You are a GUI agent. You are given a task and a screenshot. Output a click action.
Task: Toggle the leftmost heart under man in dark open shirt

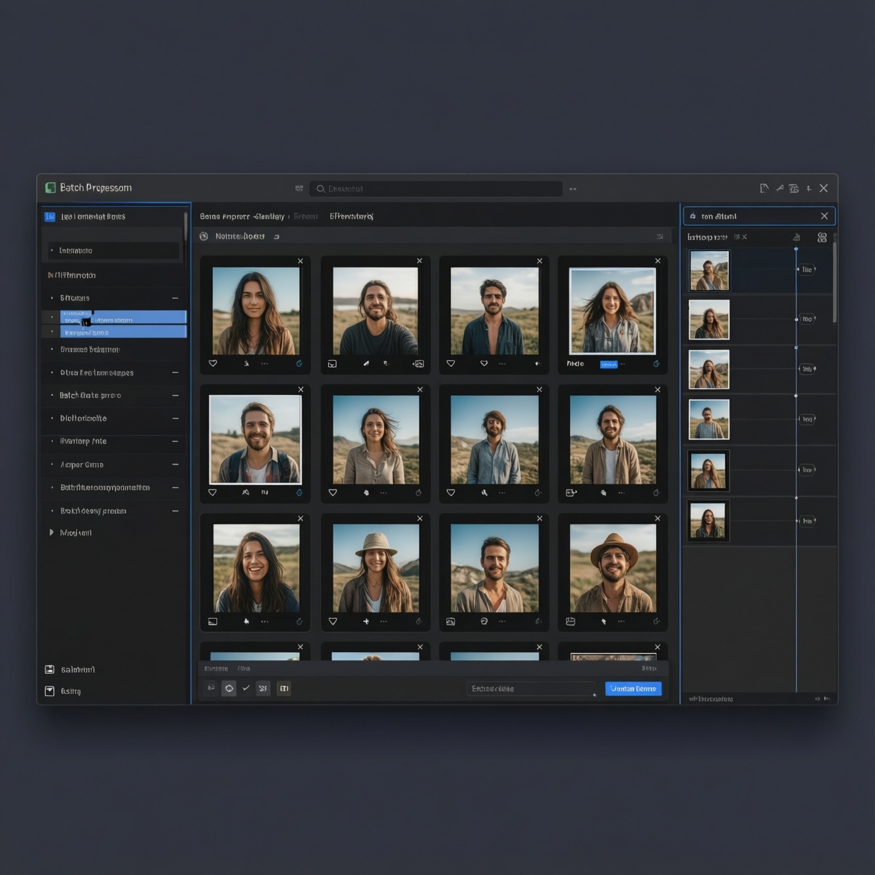[x=451, y=364]
